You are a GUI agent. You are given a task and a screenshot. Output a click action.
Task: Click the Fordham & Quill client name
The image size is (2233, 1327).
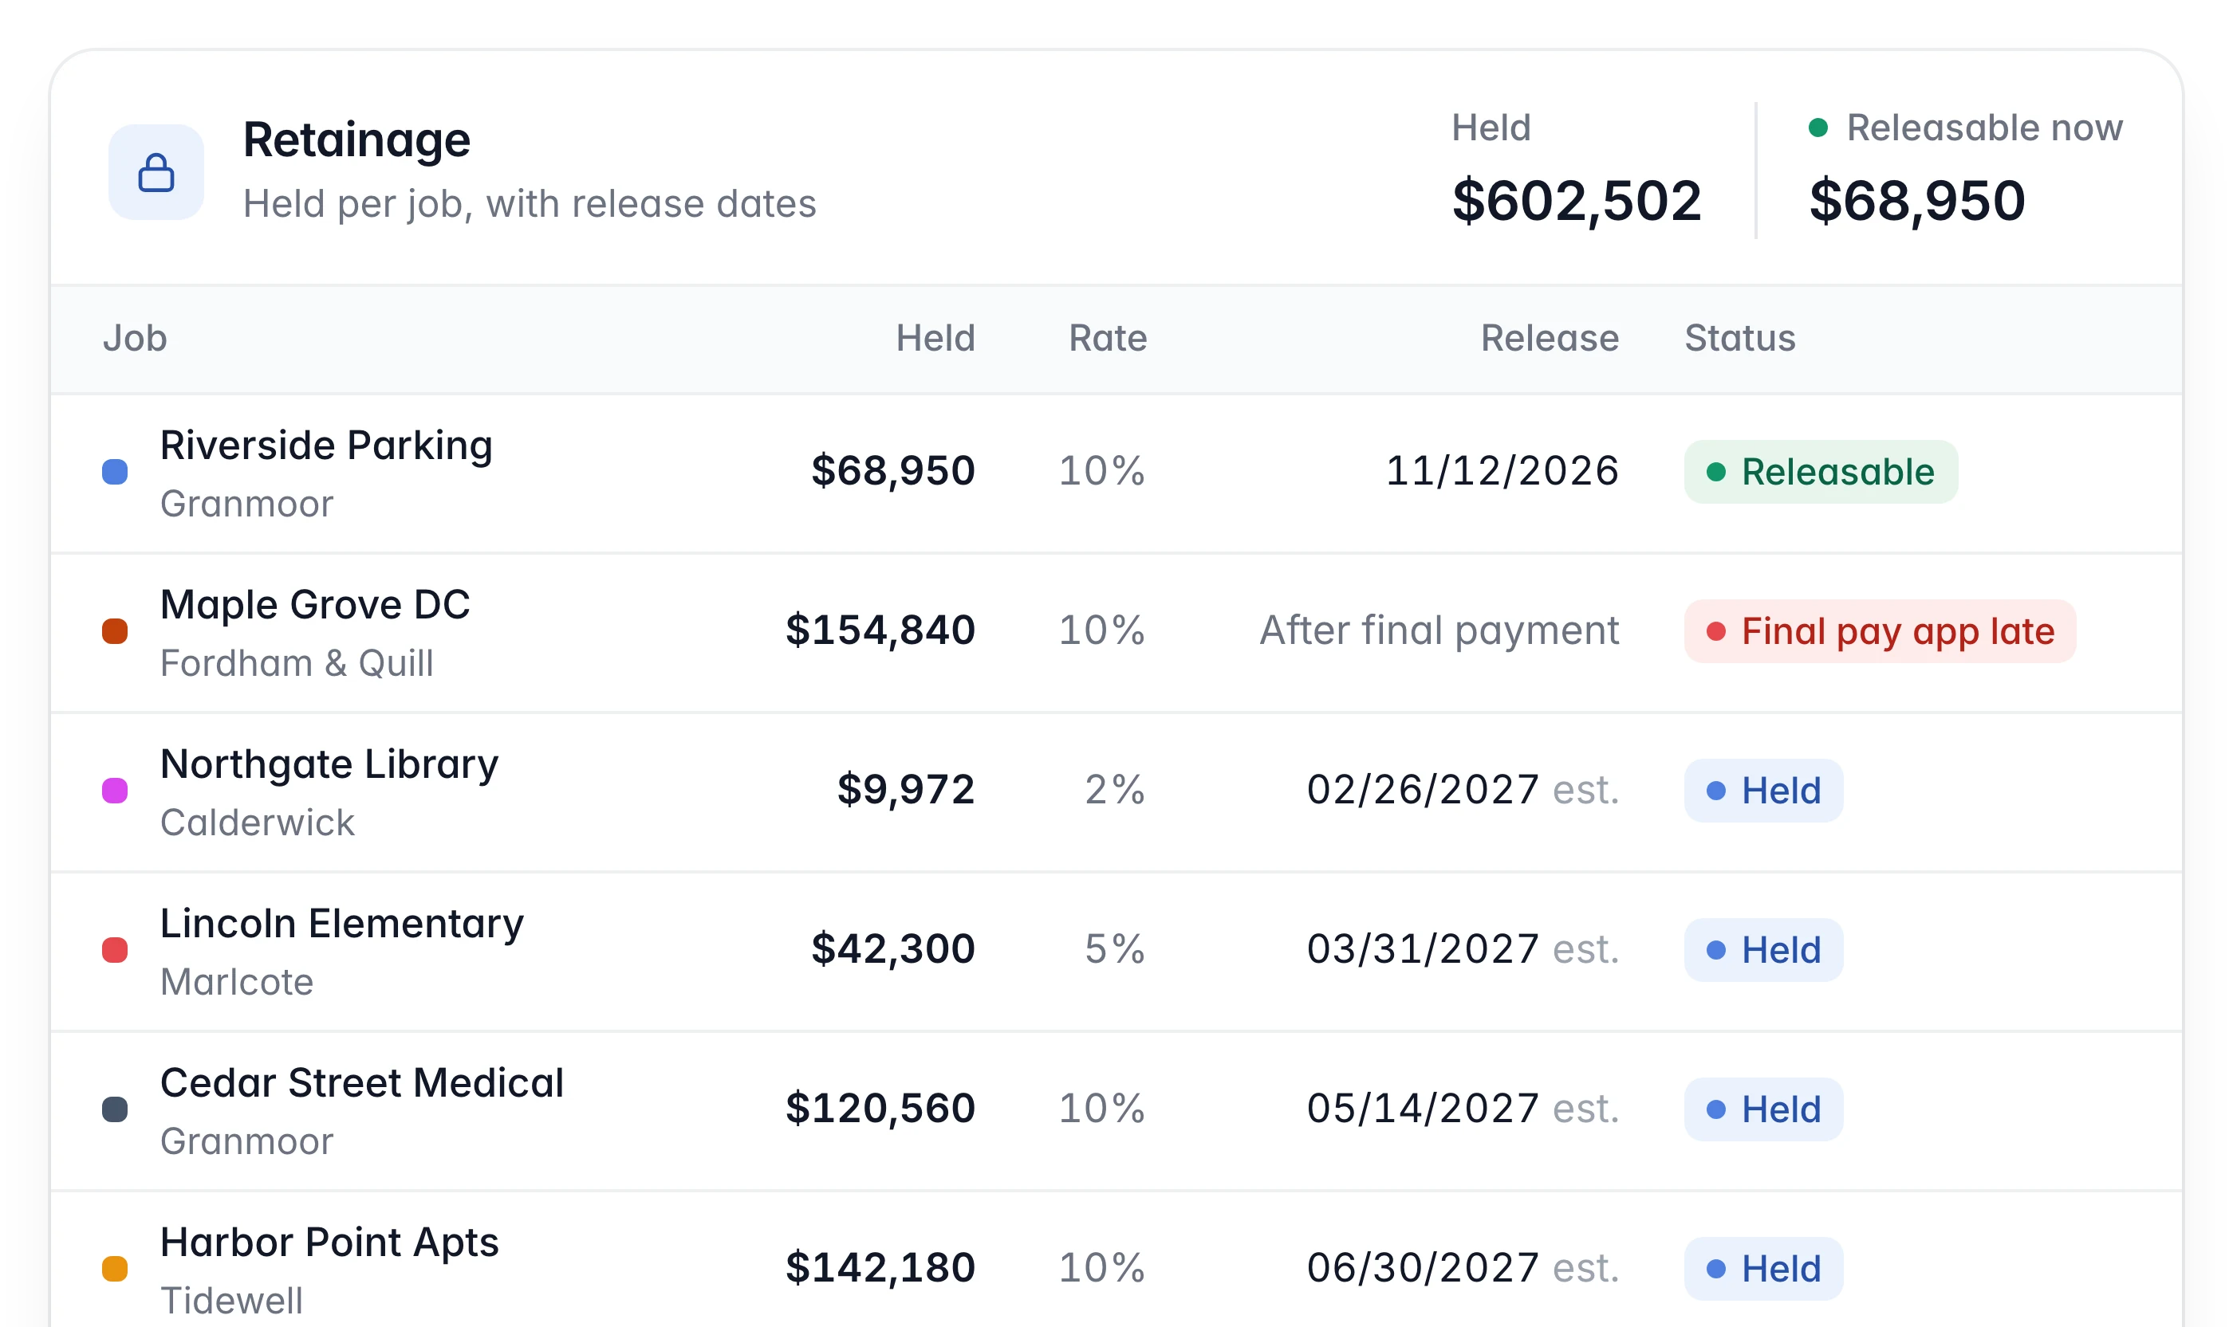point(297,663)
